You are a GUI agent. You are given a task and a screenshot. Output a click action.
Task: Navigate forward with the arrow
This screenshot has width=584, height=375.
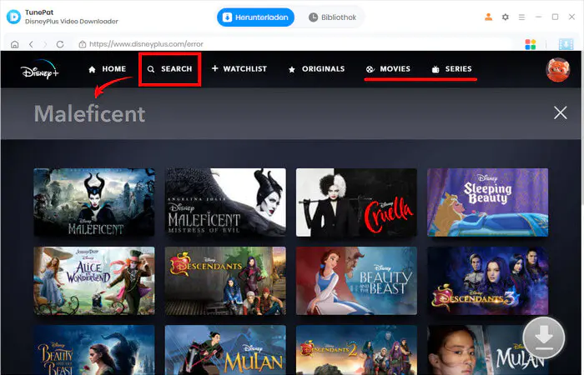point(45,44)
